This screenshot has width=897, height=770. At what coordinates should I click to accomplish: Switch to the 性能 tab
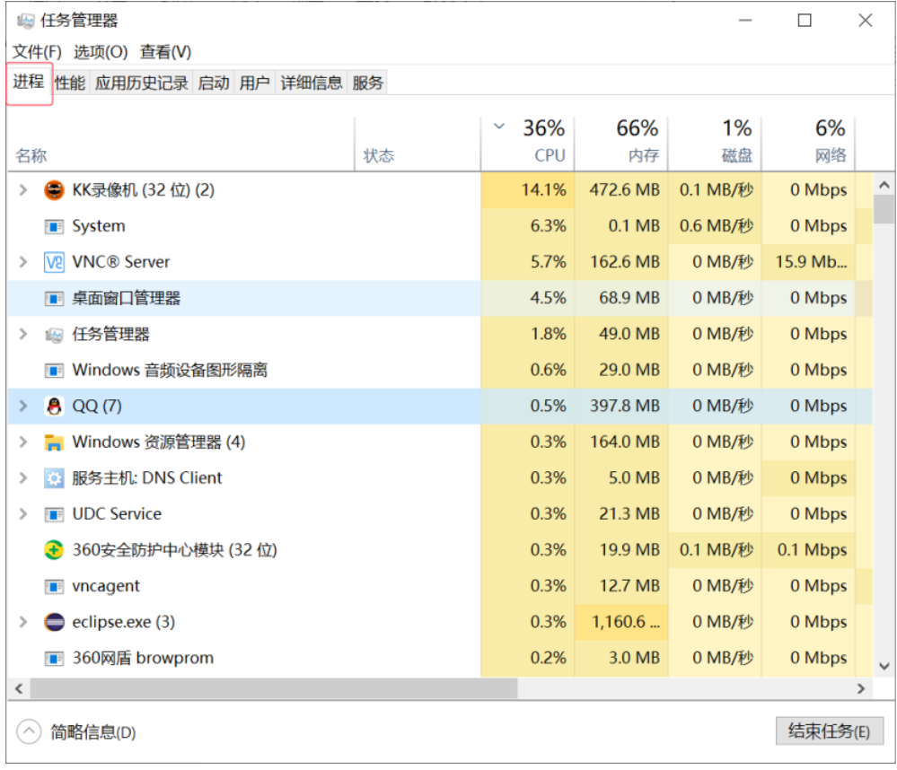pos(70,83)
